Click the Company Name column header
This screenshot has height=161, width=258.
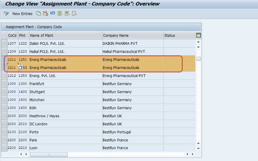point(133,35)
